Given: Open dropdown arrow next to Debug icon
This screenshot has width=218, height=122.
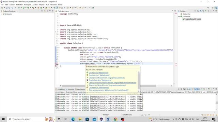Looking at the screenshot, I should tap(21, 8).
